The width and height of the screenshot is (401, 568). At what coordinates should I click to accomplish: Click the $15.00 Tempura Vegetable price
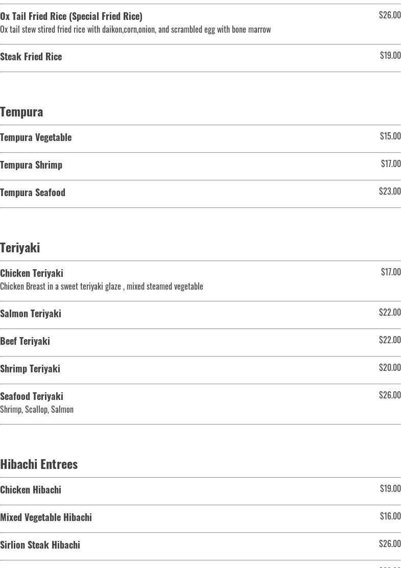click(x=390, y=136)
